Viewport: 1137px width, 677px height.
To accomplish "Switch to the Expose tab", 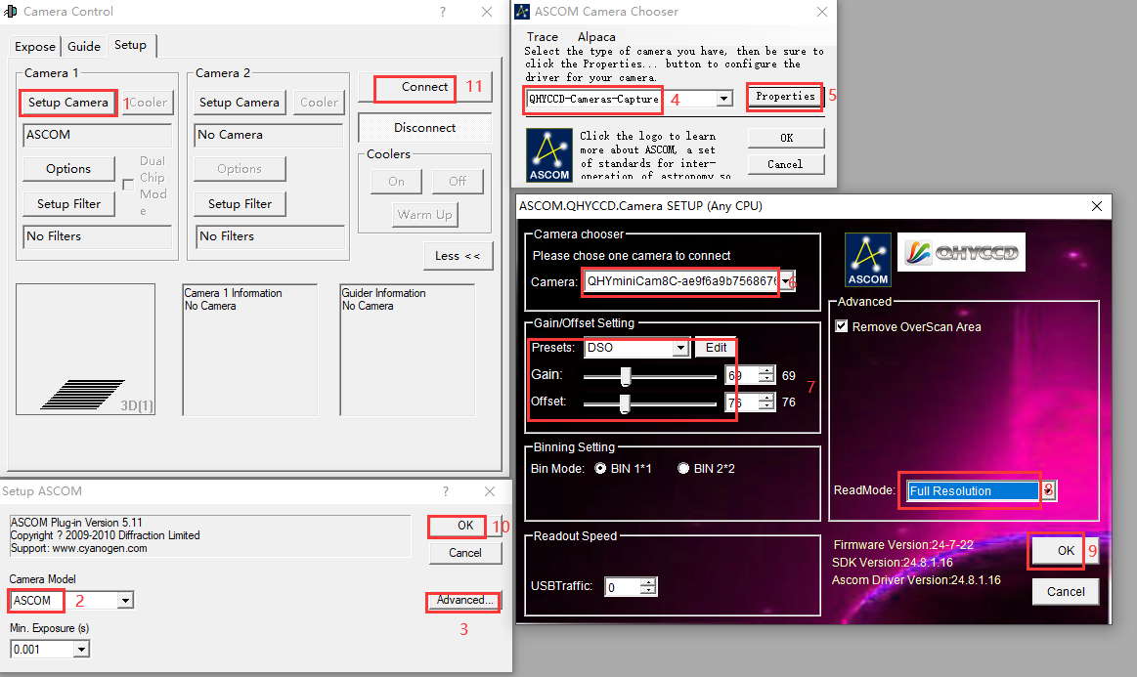I will pos(35,46).
